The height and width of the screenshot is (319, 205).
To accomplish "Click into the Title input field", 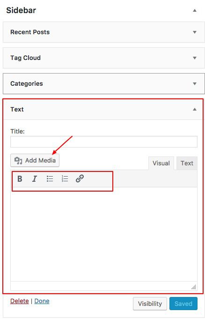I will [x=104, y=142].
